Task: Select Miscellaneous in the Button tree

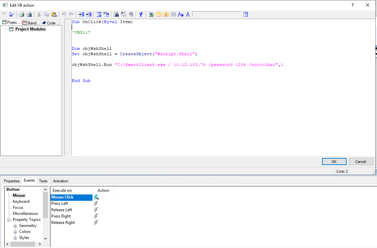Action: (25, 214)
